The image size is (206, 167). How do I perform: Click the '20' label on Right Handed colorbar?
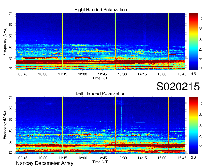tap(201, 60)
